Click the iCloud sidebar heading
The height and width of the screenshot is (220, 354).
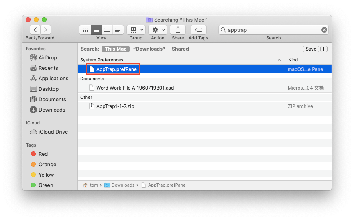tap(33, 123)
